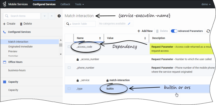Click the pencil icon to edit categories

[129, 24]
